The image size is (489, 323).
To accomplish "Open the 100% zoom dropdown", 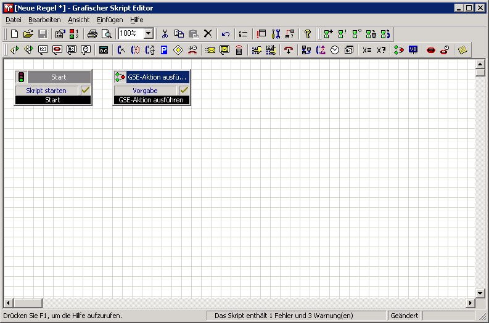I will (149, 34).
